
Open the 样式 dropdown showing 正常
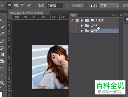[109, 6]
